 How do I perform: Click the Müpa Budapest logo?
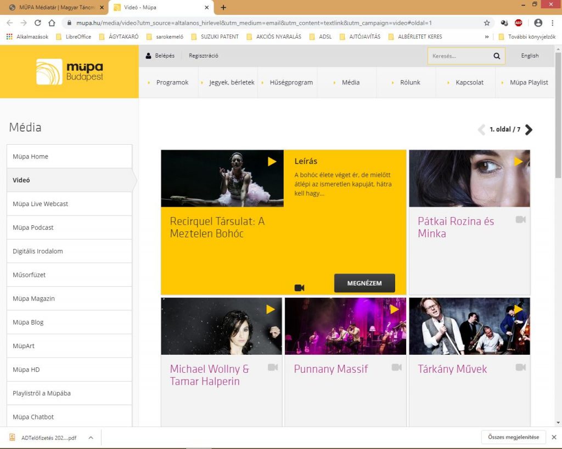69,72
